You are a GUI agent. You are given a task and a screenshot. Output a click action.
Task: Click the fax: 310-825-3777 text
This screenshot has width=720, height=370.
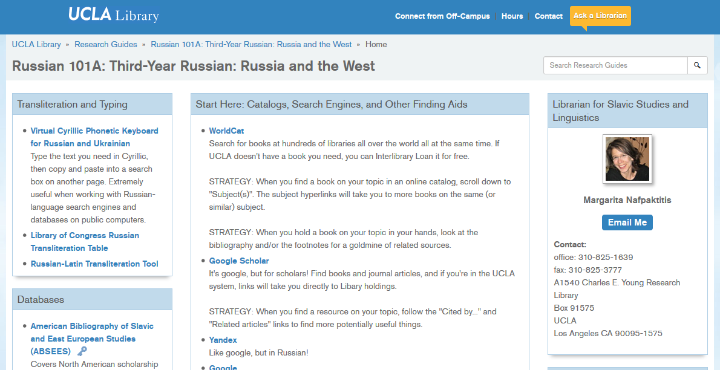587,270
